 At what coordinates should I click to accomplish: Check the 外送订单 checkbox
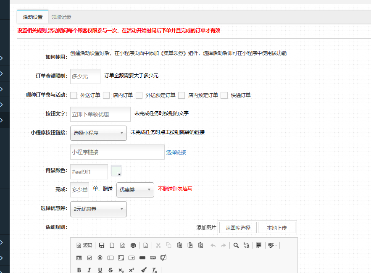coord(74,95)
